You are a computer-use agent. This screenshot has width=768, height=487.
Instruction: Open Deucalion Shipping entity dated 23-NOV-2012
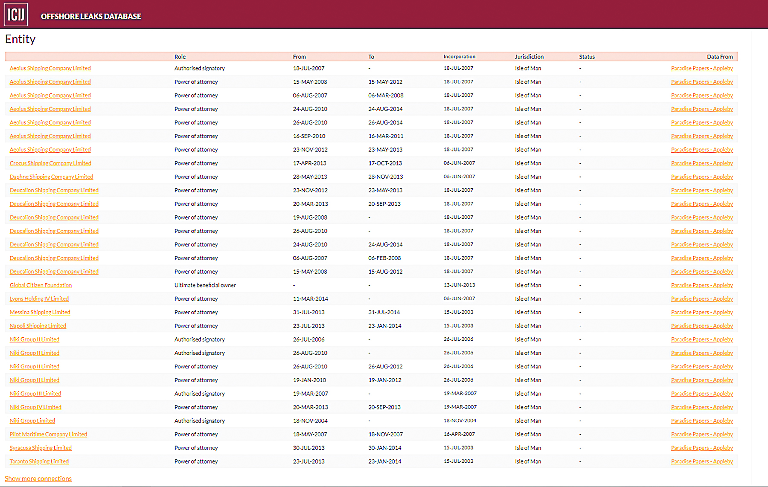[54, 191]
